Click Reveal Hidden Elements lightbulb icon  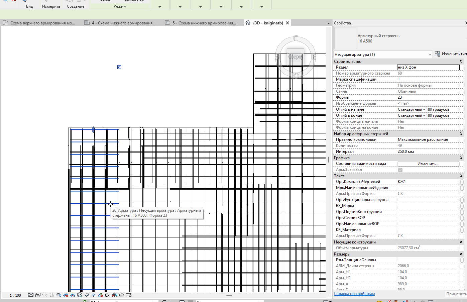click(x=94, y=295)
